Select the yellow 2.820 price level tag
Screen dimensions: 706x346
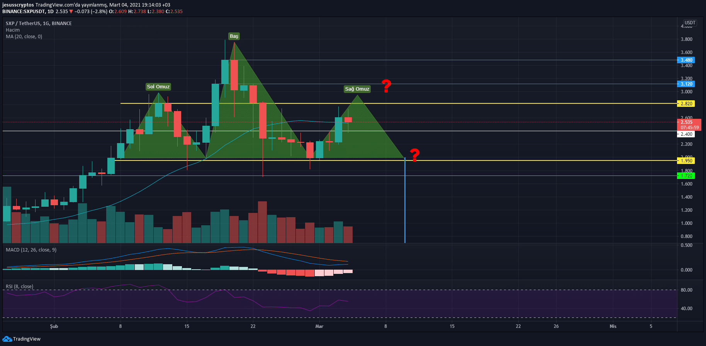(686, 103)
